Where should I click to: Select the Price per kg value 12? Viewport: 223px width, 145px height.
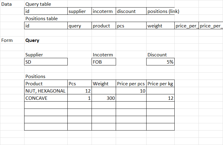160,98
